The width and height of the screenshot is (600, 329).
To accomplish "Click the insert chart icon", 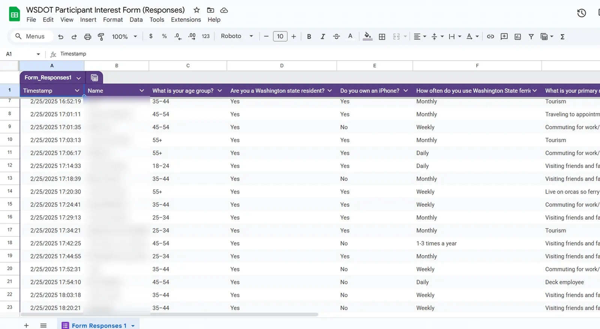I will [x=517, y=36].
